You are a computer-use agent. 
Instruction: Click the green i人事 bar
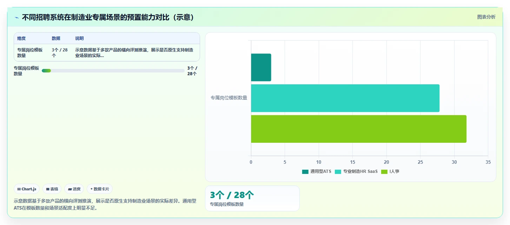(359, 129)
